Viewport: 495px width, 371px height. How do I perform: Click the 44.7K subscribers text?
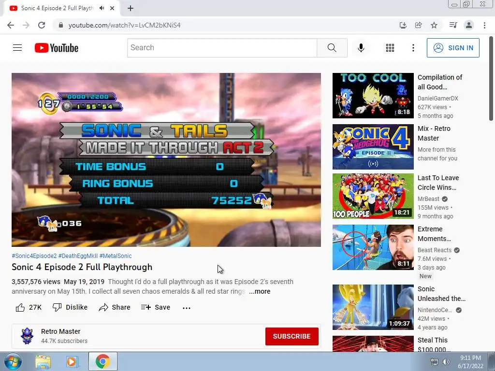point(64,341)
